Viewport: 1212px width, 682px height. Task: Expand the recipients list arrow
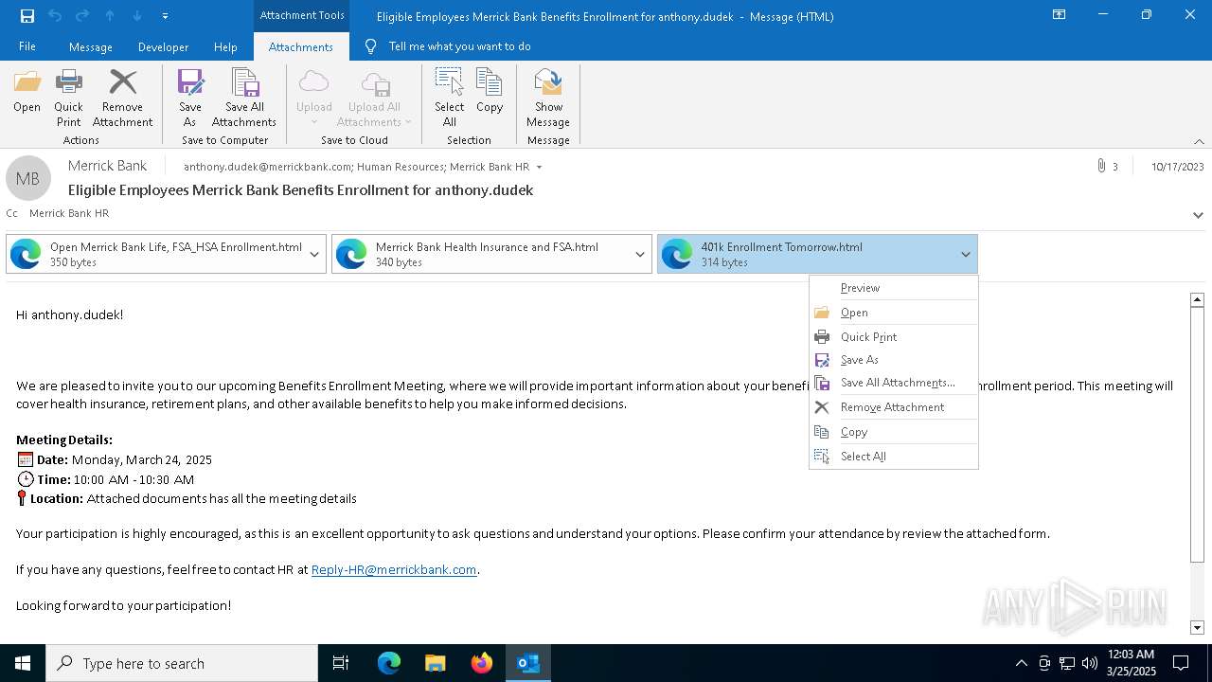coord(539,168)
